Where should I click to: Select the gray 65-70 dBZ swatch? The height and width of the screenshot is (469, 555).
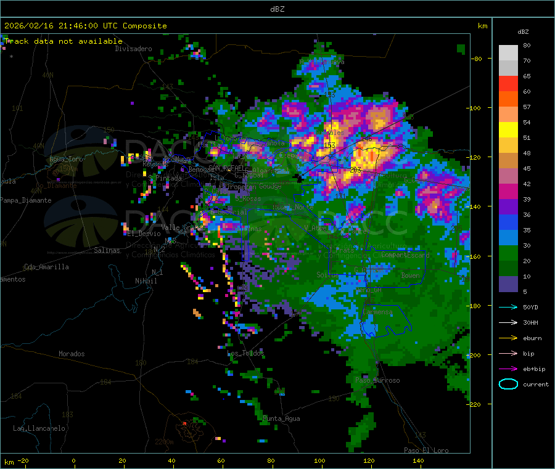[508, 68]
